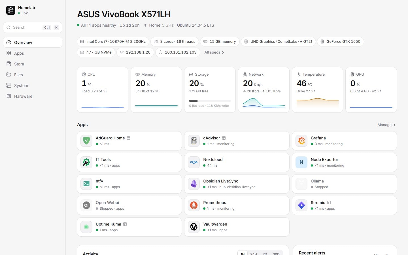
Task: Open Files in sidebar
Action: 33,75
